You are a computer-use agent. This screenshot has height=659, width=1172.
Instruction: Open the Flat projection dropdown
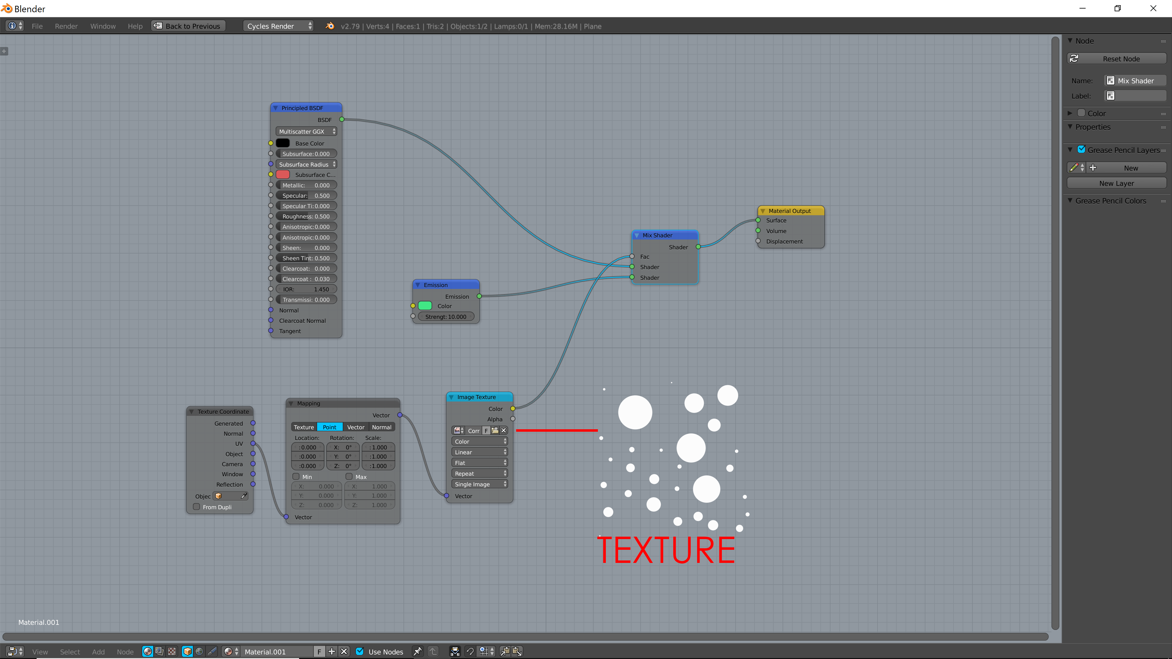479,463
